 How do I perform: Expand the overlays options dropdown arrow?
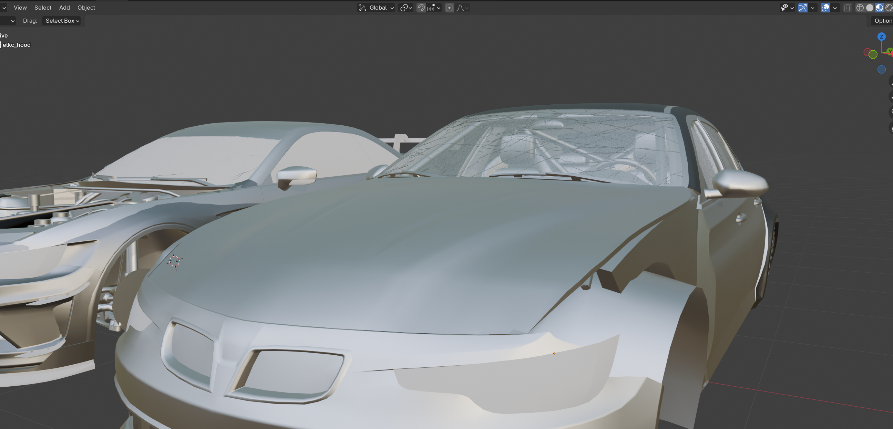tap(835, 8)
